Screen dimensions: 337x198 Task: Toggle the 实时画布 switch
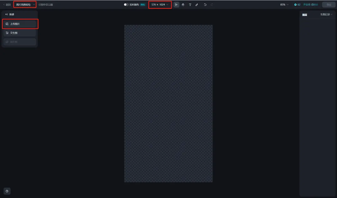click(x=126, y=4)
